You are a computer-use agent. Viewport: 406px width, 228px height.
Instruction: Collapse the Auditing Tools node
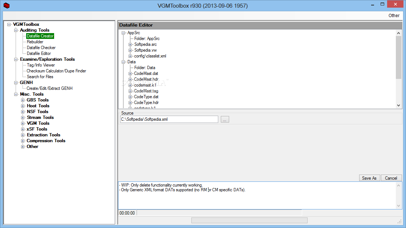coord(16,30)
